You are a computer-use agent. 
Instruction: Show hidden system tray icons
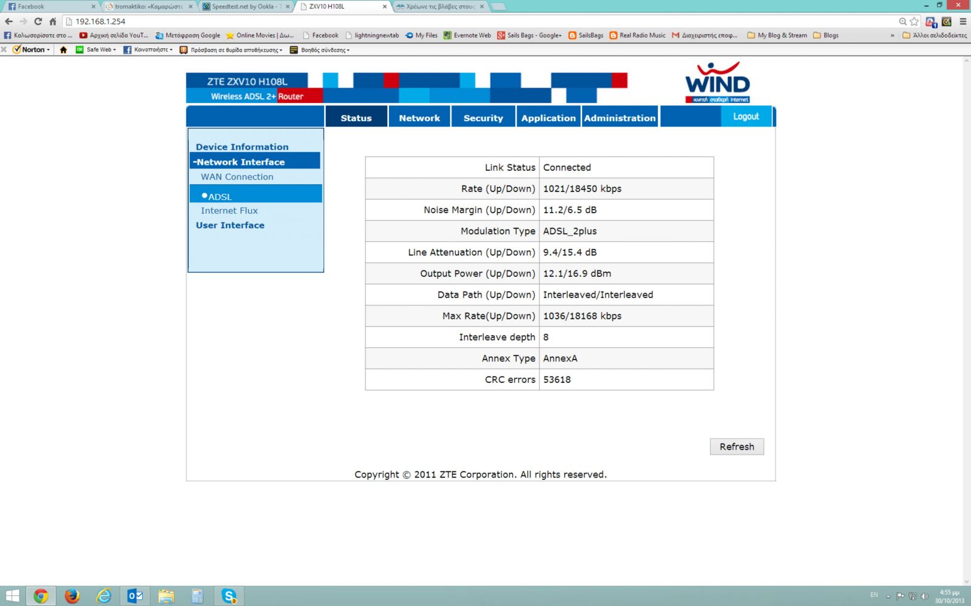(888, 596)
